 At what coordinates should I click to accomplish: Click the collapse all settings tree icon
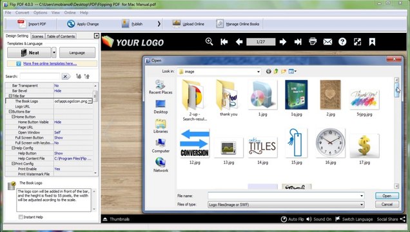pos(87,76)
